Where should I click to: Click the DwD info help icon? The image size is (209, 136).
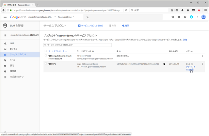click(192, 64)
